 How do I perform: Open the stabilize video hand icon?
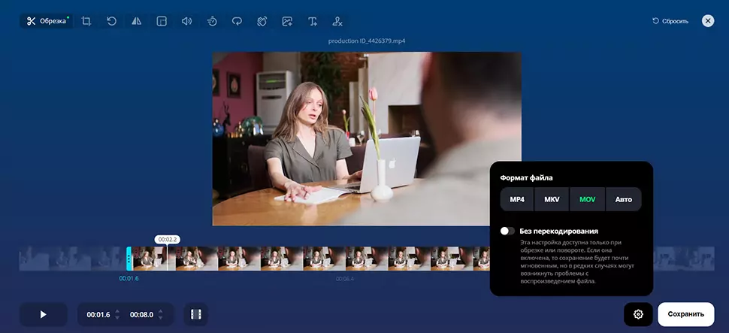point(262,21)
